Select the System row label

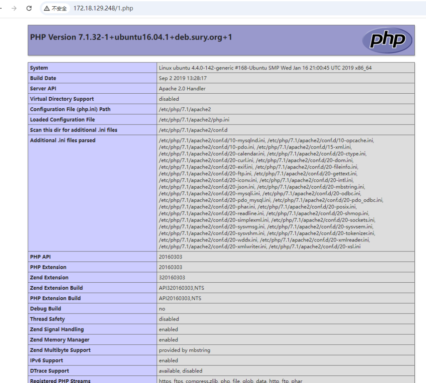point(39,68)
